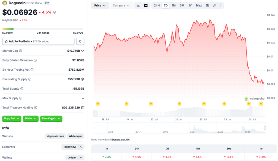Click the chart range navigator right handle
This screenshot has width=278, height=161.
pos(265,128)
